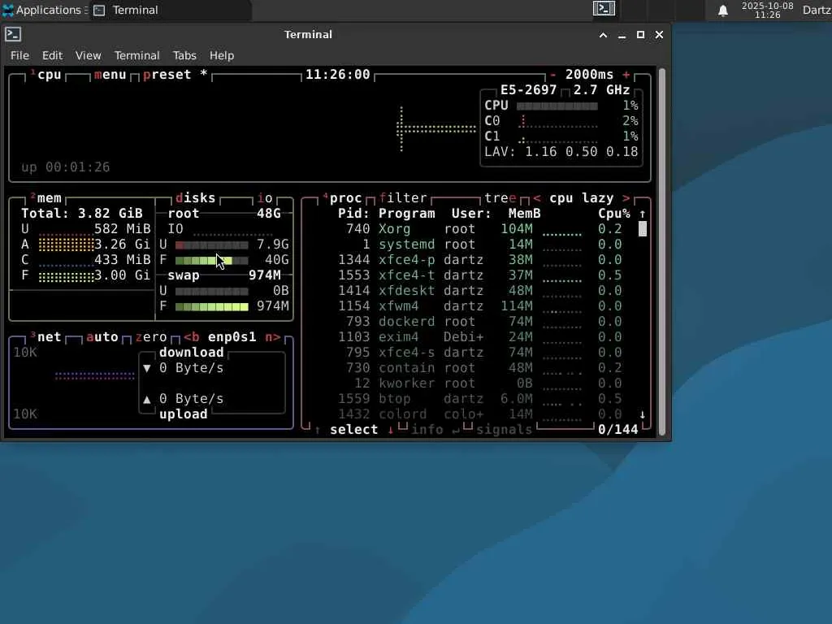832x624 pixels.
Task: Click the Cpu% column header
Action: pos(614,214)
